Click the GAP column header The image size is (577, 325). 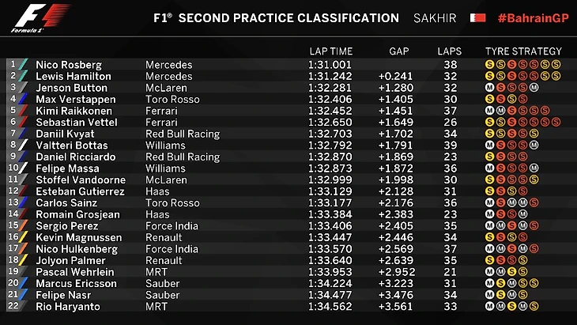[x=399, y=51]
